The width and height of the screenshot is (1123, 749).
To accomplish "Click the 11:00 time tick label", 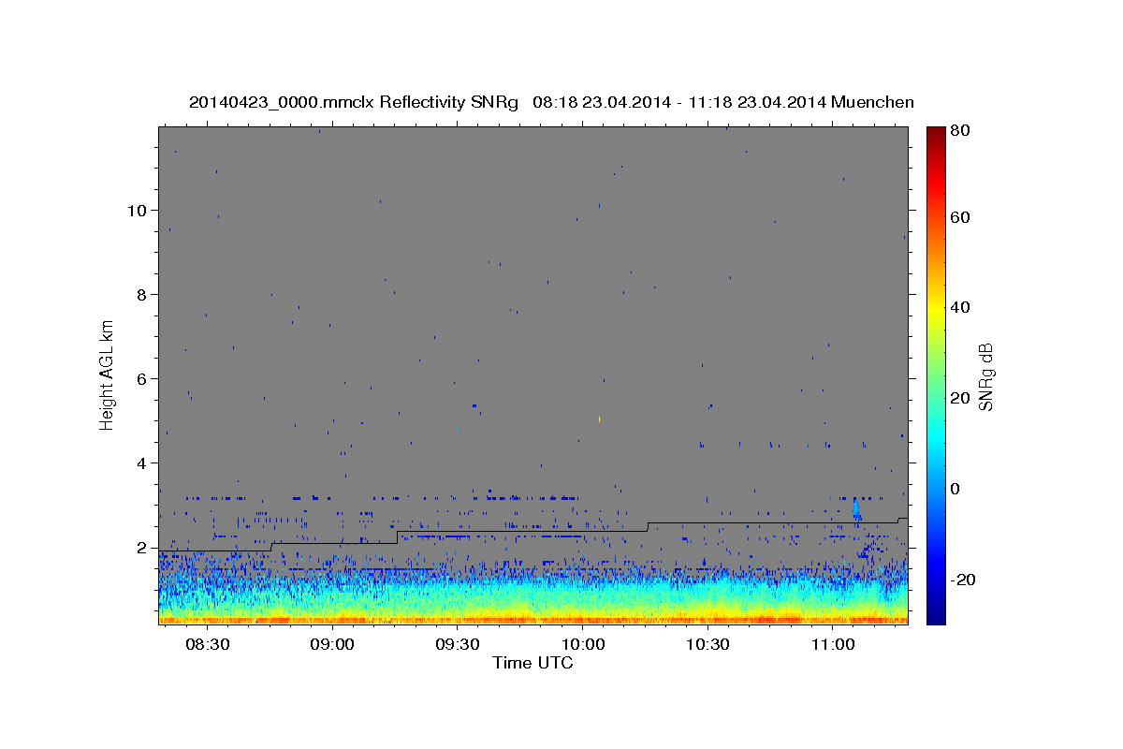I will 832,645.
